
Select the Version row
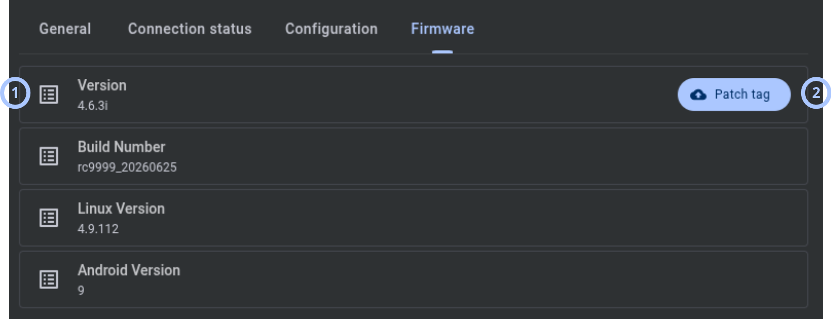(413, 94)
